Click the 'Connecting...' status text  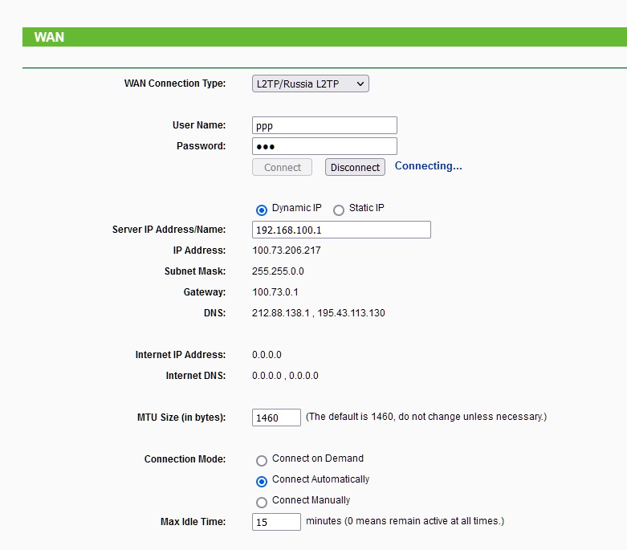coord(428,166)
